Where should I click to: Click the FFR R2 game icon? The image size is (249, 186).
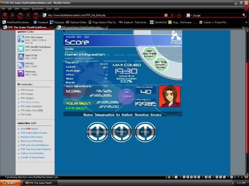21,65
